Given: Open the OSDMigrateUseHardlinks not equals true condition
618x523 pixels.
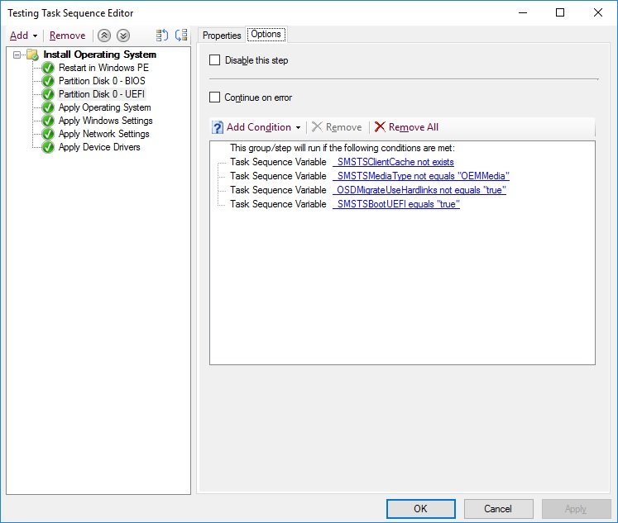Looking at the screenshot, I should coord(419,190).
